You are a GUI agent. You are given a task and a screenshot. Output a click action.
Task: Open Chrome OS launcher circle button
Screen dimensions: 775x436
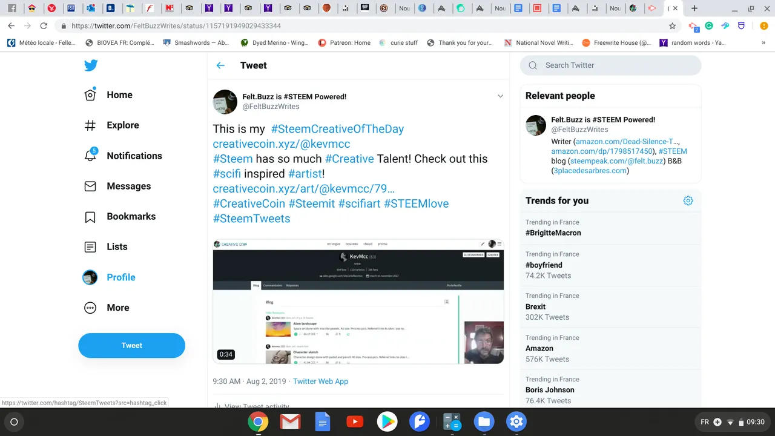pyautogui.click(x=15, y=422)
